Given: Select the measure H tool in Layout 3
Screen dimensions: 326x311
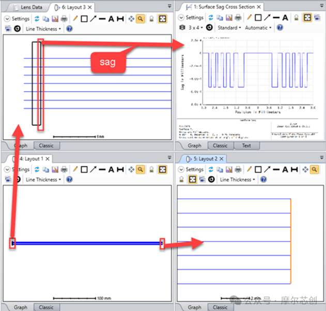Looking at the screenshot, I should coord(120,19).
